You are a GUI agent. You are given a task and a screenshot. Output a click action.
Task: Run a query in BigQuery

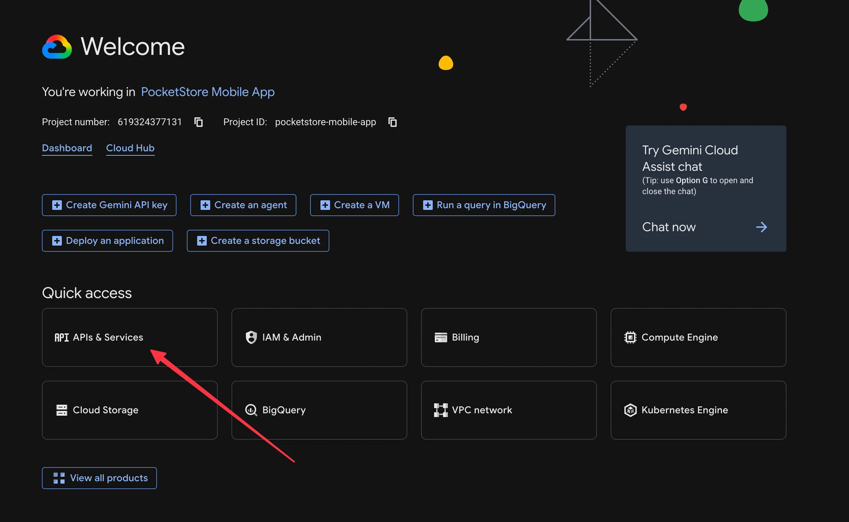(x=484, y=205)
